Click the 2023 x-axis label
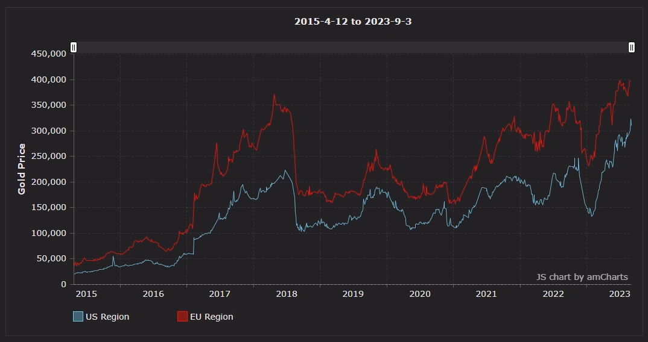This screenshot has width=648, height=342. click(x=620, y=294)
